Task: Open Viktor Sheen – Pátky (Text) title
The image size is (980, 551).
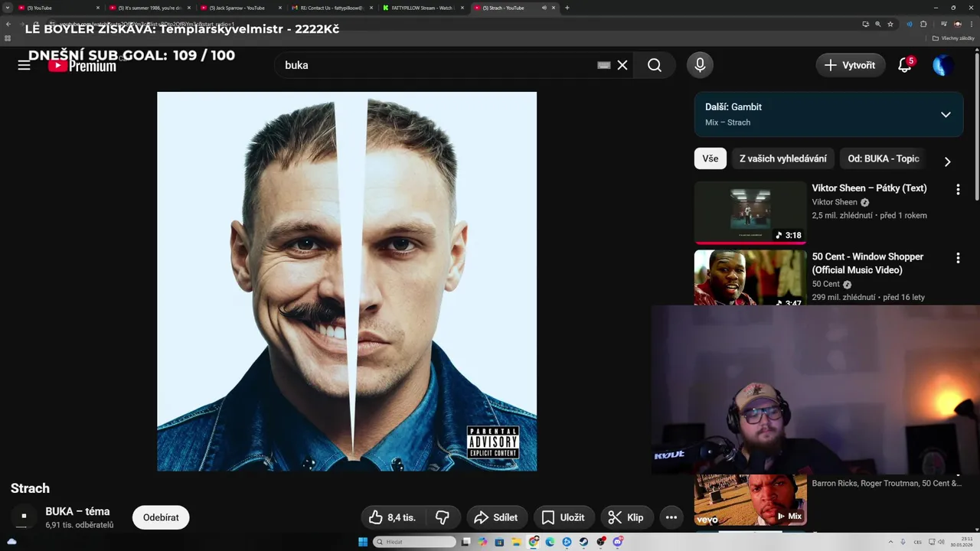Action: click(869, 187)
